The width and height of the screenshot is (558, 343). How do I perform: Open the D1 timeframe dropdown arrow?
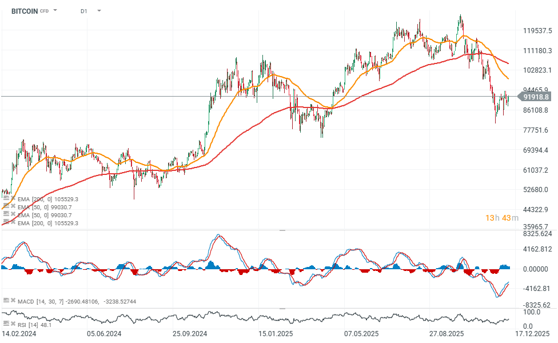99,10
